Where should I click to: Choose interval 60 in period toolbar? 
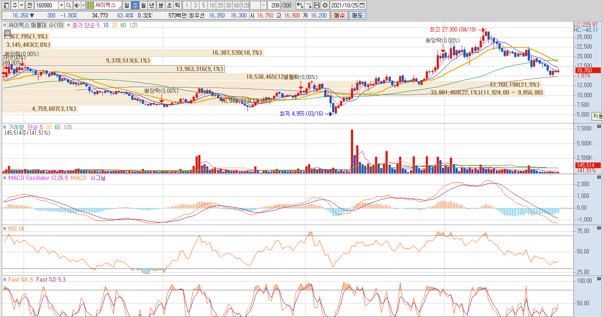(236, 5)
